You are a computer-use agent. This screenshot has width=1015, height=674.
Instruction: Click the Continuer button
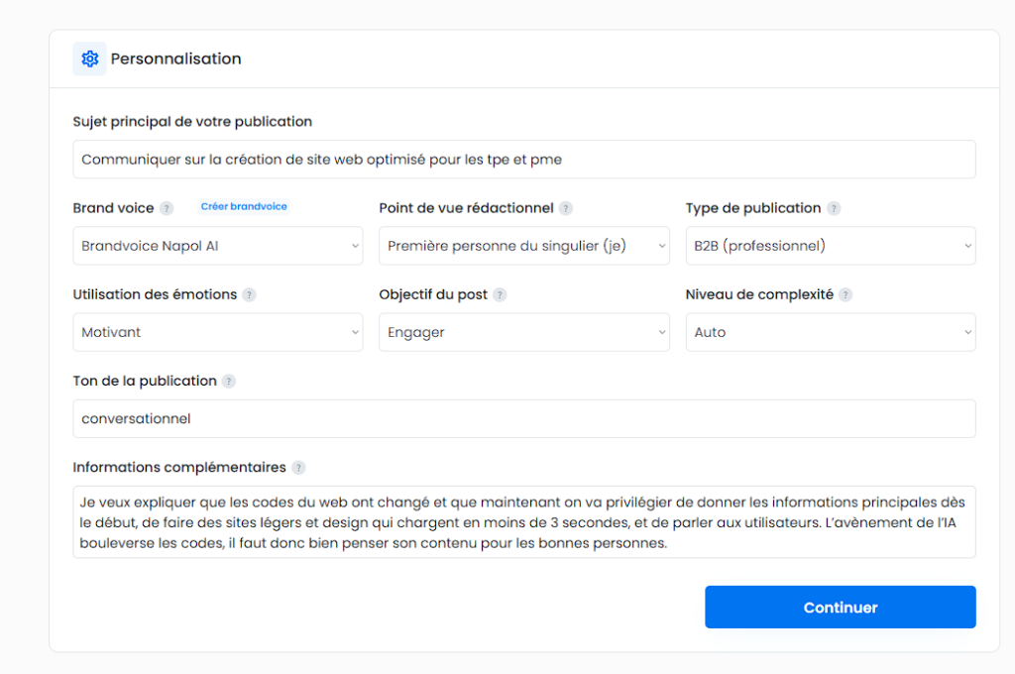(841, 608)
